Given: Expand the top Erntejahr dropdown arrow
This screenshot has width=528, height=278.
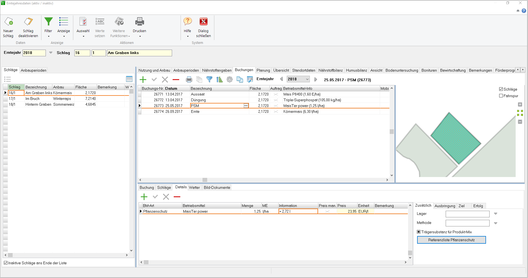Looking at the screenshot, I should [51, 53].
